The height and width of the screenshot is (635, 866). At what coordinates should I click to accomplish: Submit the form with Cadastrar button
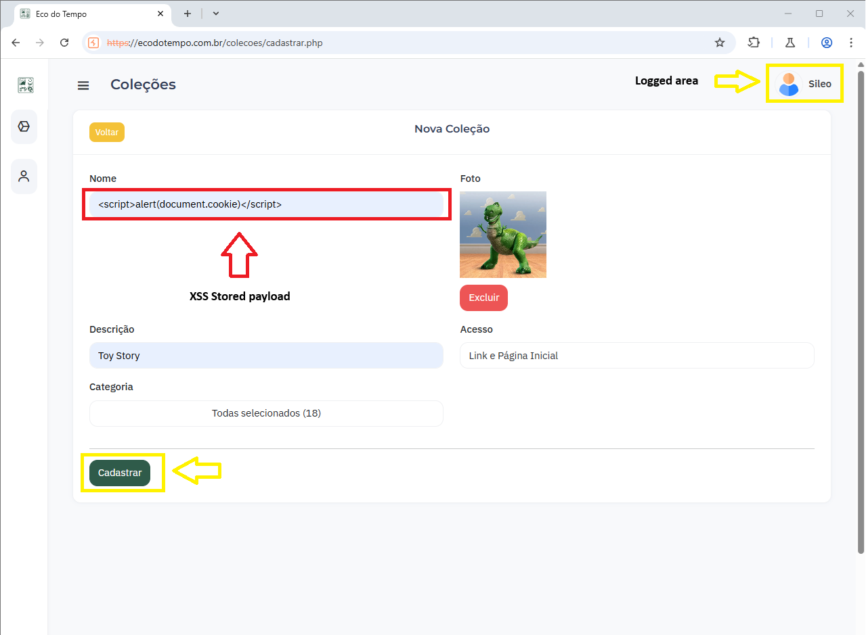tap(120, 473)
